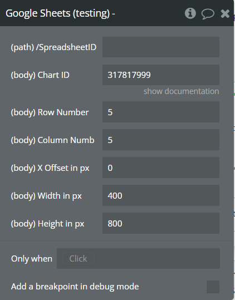Viewport: 235px width, 300px height.
Task: Click into the Row Number value field
Action: coord(161,112)
